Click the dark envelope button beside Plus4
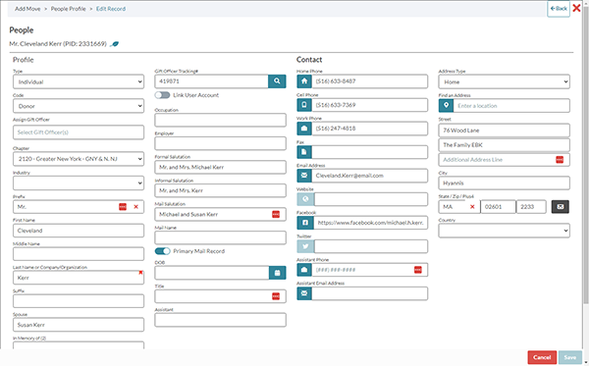This screenshot has height=366, width=589. pos(561,207)
